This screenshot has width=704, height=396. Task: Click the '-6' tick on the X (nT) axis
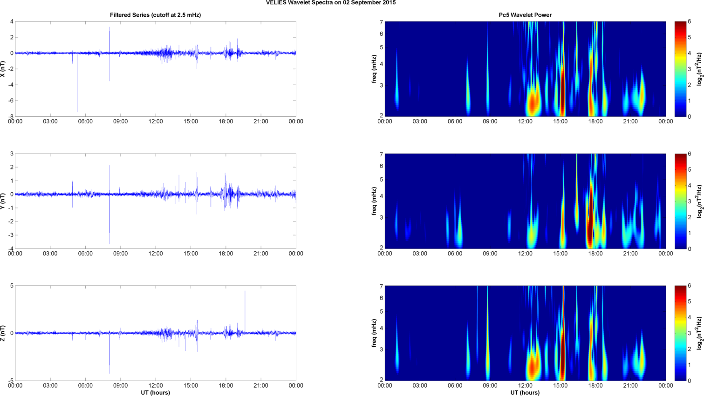(x=11, y=101)
